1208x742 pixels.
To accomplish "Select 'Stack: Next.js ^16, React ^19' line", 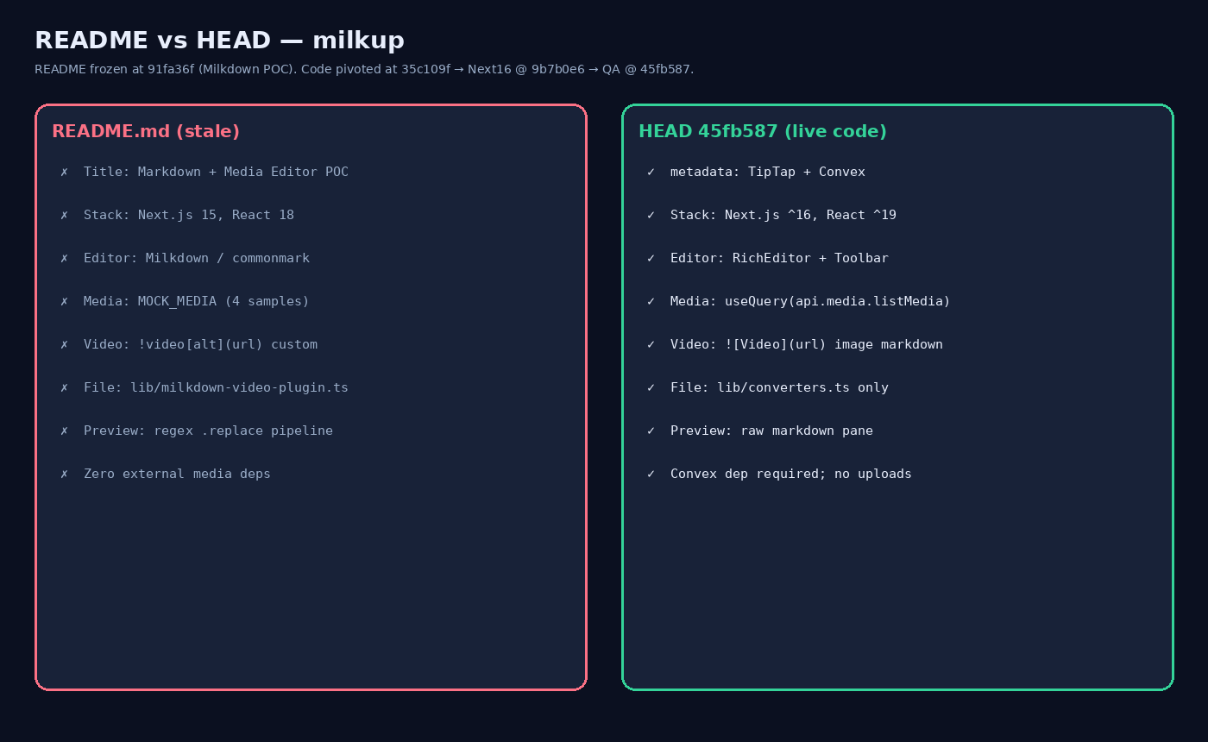I will click(x=783, y=215).
